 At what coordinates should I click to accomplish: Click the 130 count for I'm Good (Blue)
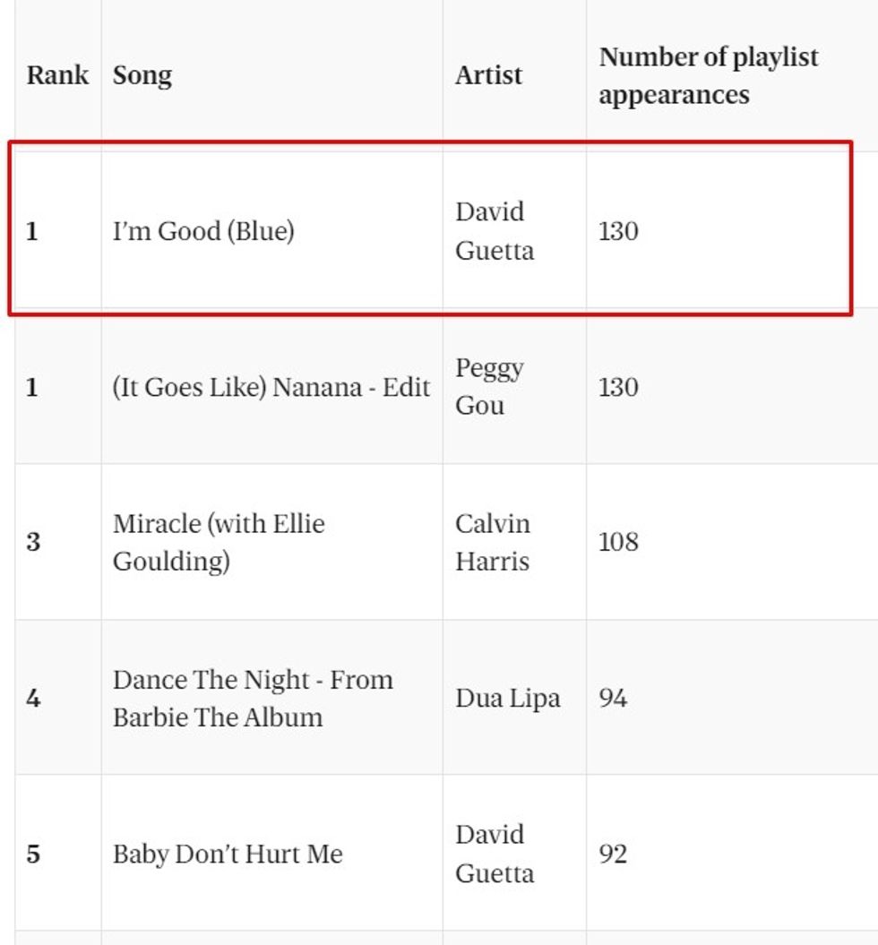point(618,231)
